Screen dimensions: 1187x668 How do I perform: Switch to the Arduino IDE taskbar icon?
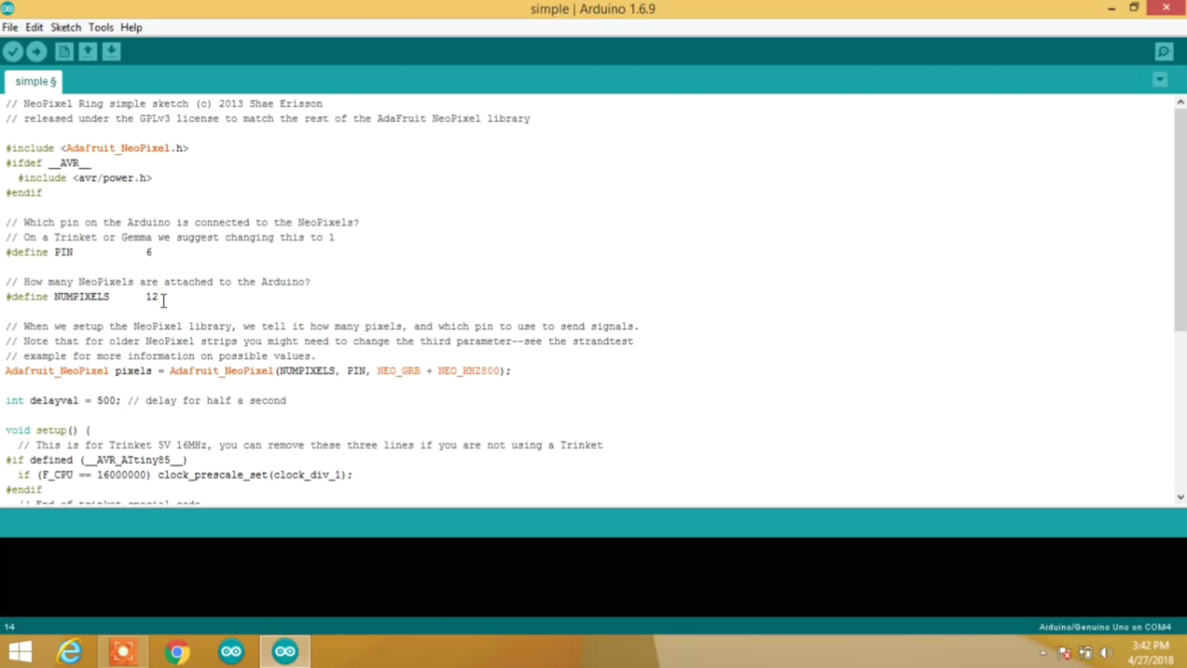tap(285, 651)
